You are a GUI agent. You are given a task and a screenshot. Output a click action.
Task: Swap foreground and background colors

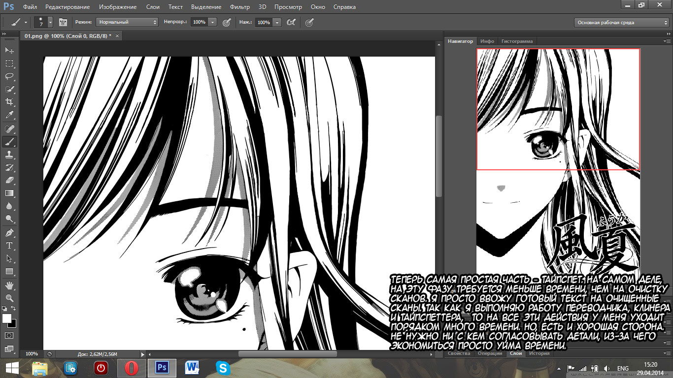(x=14, y=308)
